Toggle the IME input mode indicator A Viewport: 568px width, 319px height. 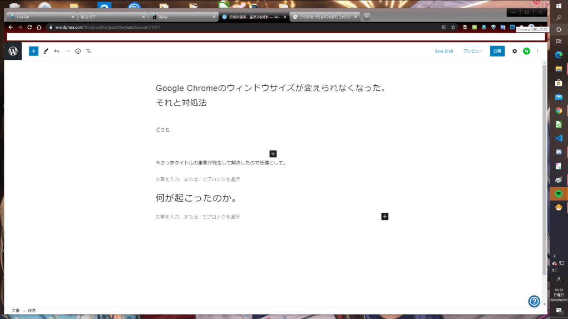point(558,279)
